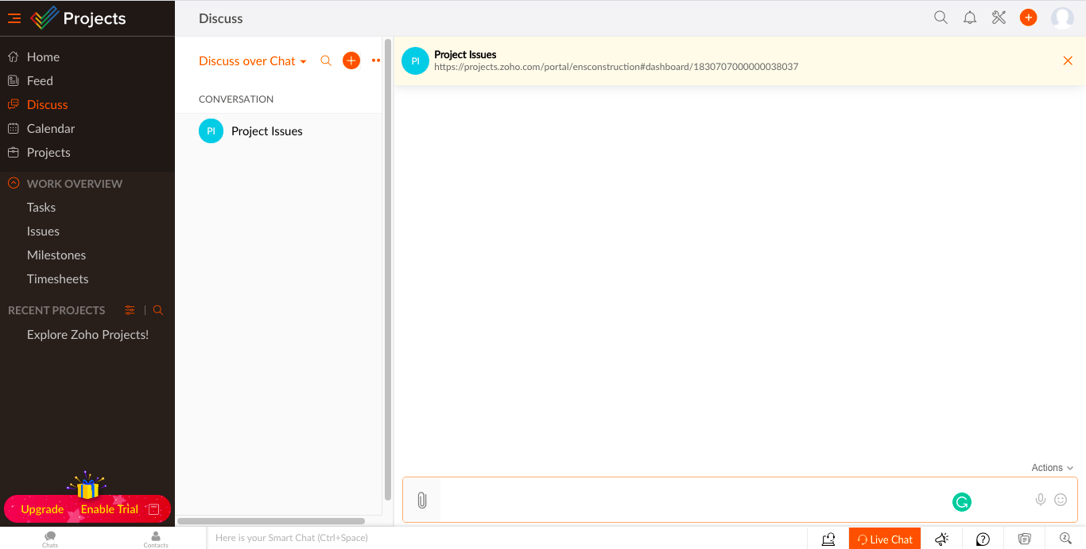The width and height of the screenshot is (1086, 549).
Task: Click the calendar icon beside Enable Trial
Action: click(154, 509)
